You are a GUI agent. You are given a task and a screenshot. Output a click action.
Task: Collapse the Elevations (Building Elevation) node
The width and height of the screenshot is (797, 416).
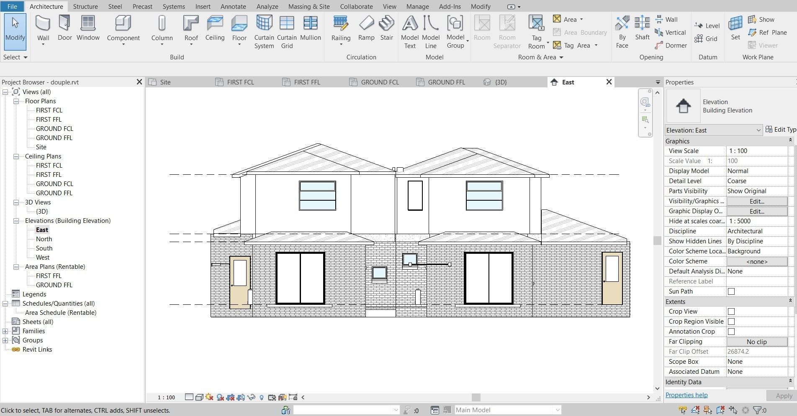coord(16,221)
